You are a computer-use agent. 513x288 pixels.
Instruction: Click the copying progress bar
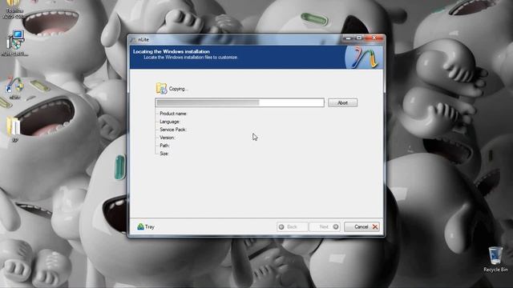(x=240, y=102)
